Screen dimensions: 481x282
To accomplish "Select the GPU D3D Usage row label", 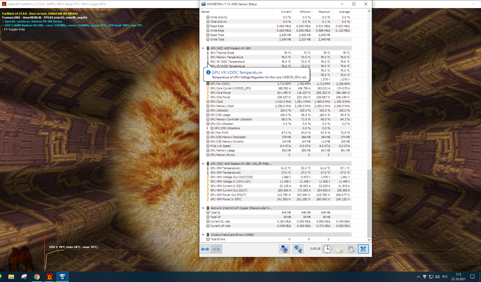I will [220, 115].
